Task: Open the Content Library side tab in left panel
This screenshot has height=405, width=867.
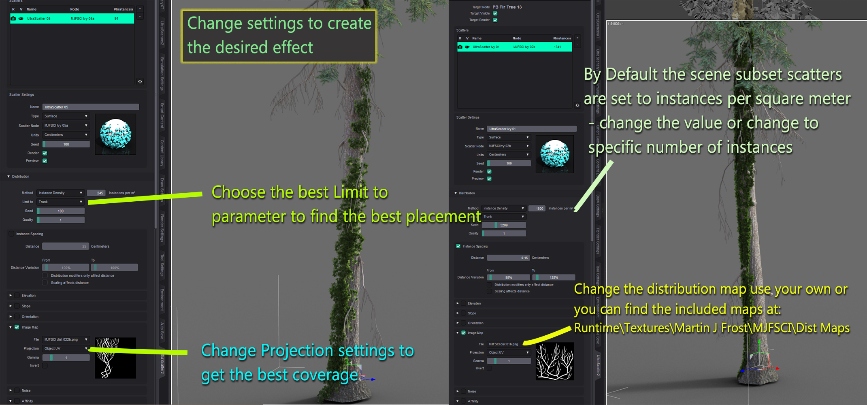Action: [x=162, y=153]
